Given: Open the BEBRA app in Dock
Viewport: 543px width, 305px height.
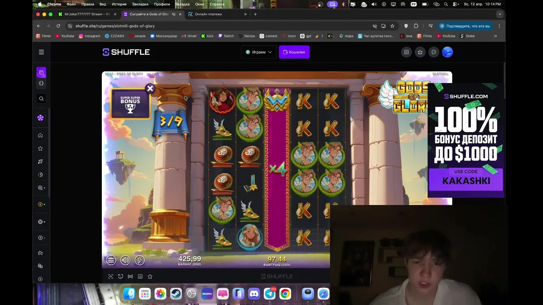Looking at the screenshot, I should [x=207, y=294].
